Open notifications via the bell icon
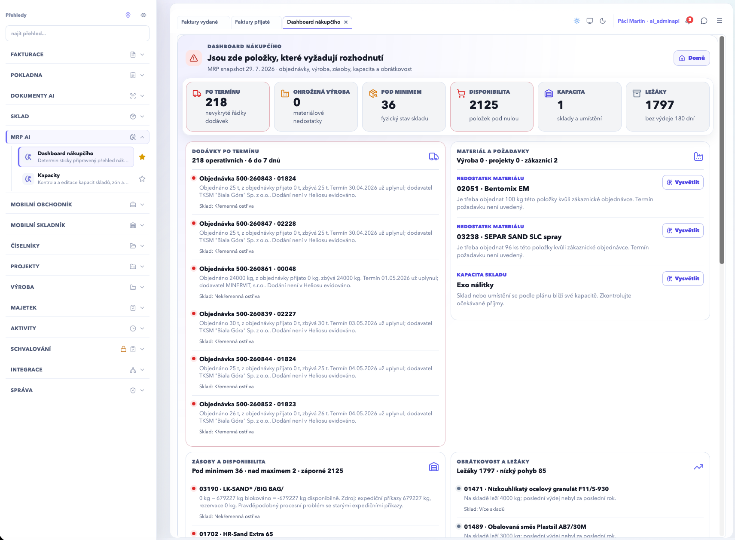The image size is (735, 540). [x=689, y=21]
